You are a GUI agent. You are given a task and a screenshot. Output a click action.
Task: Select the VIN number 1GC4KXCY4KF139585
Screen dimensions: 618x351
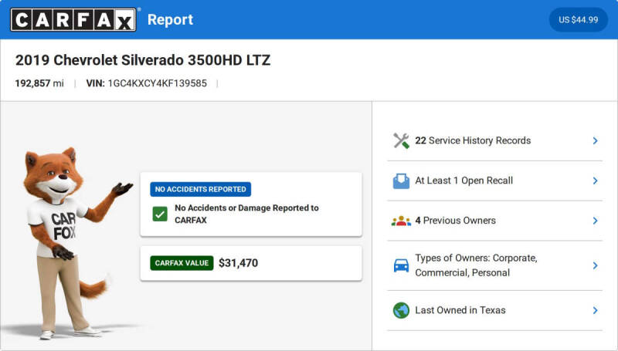(158, 83)
